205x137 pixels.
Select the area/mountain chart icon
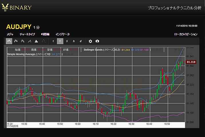pos(36,41)
